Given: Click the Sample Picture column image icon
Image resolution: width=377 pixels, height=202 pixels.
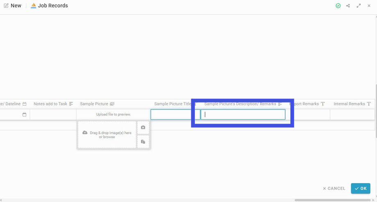Looking at the screenshot, I should [112, 104].
